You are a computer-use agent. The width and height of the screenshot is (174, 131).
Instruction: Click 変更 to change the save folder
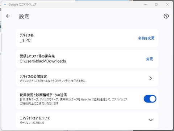point(150,59)
